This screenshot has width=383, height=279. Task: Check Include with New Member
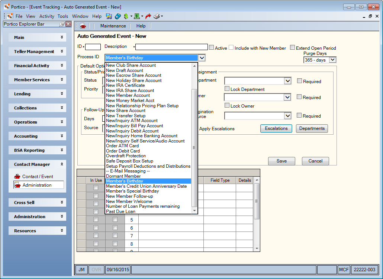coord(231,47)
